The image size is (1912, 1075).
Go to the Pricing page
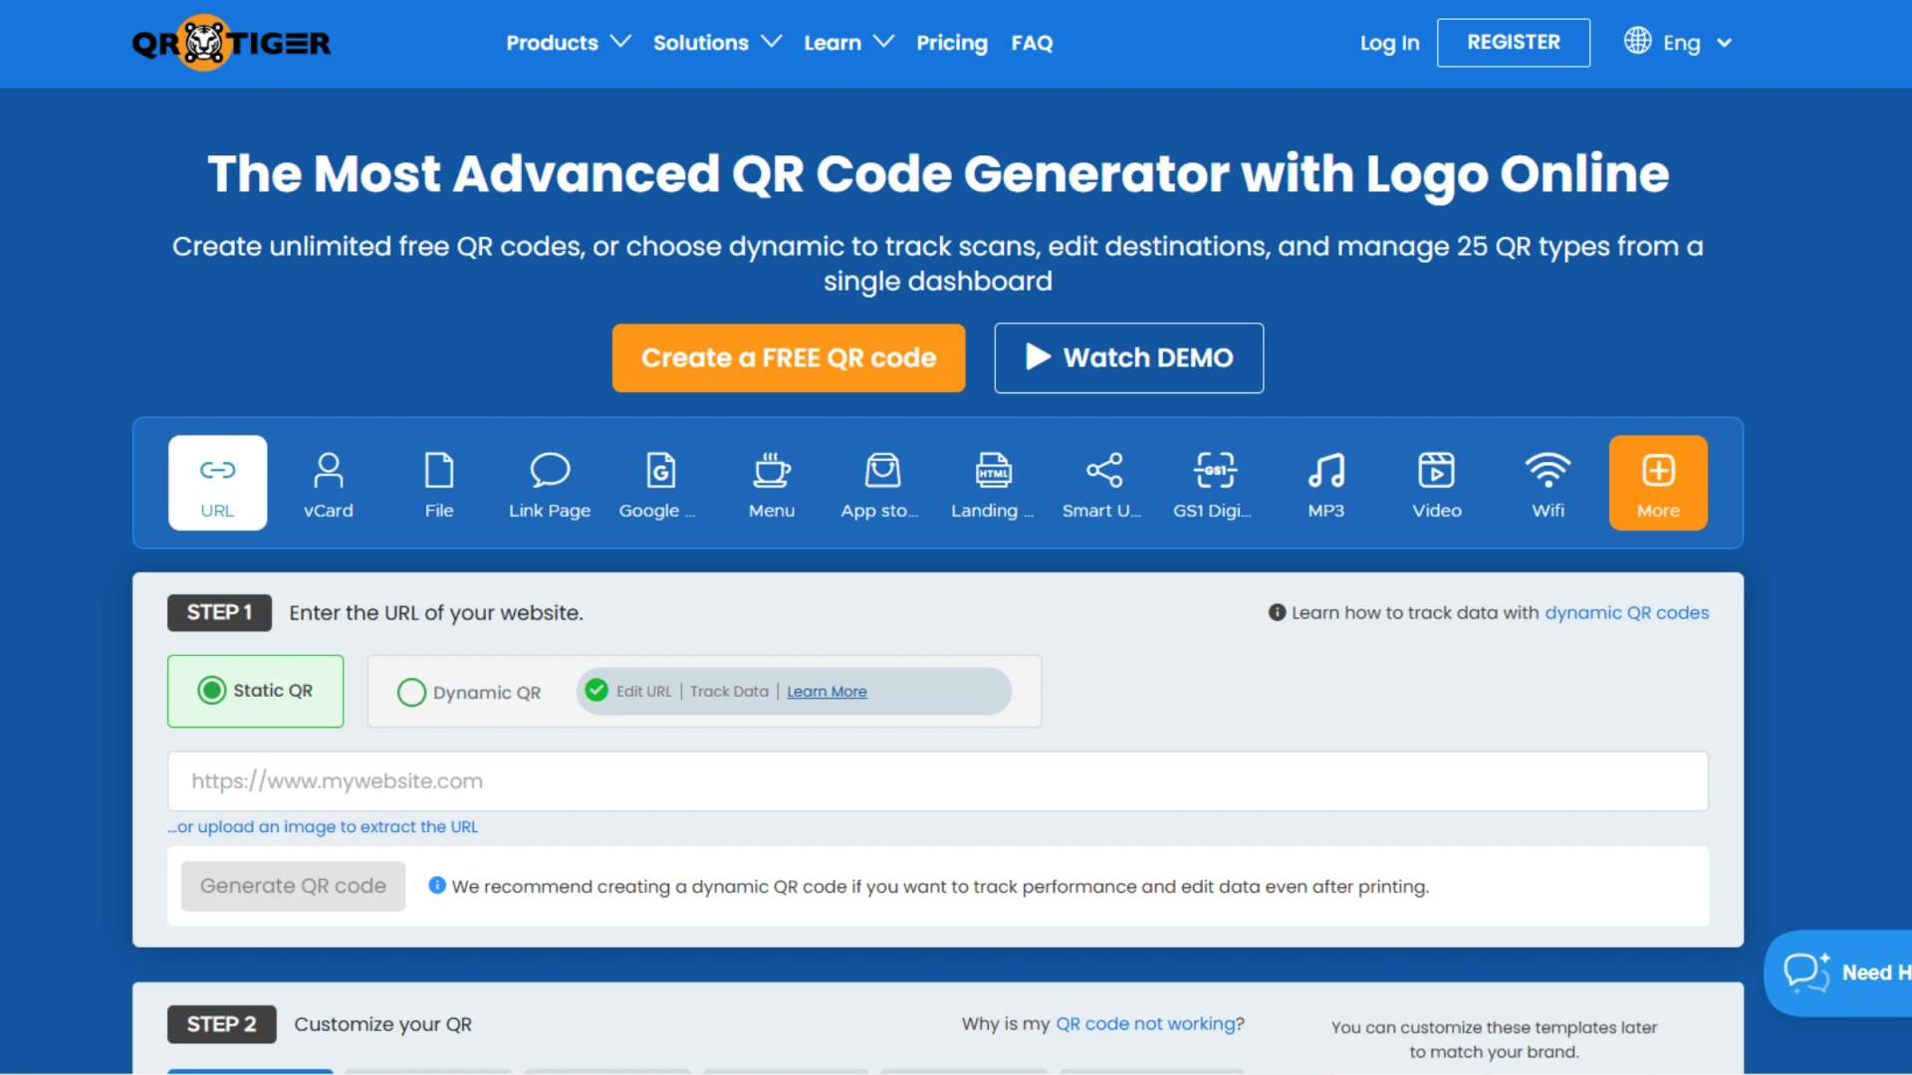tap(952, 43)
